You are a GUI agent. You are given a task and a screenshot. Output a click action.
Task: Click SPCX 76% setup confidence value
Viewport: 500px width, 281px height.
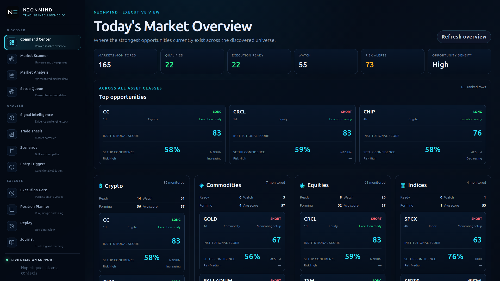(x=455, y=257)
